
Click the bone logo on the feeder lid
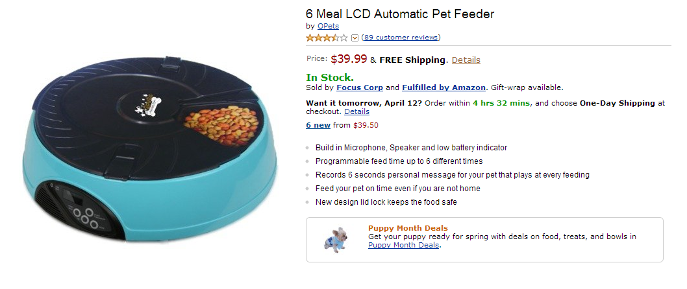pyautogui.click(x=149, y=104)
